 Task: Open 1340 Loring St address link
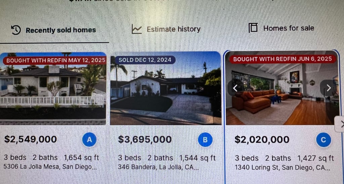tap(282, 167)
